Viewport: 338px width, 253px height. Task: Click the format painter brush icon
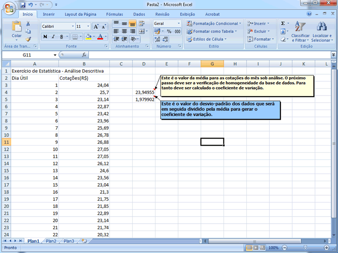(x=29, y=39)
